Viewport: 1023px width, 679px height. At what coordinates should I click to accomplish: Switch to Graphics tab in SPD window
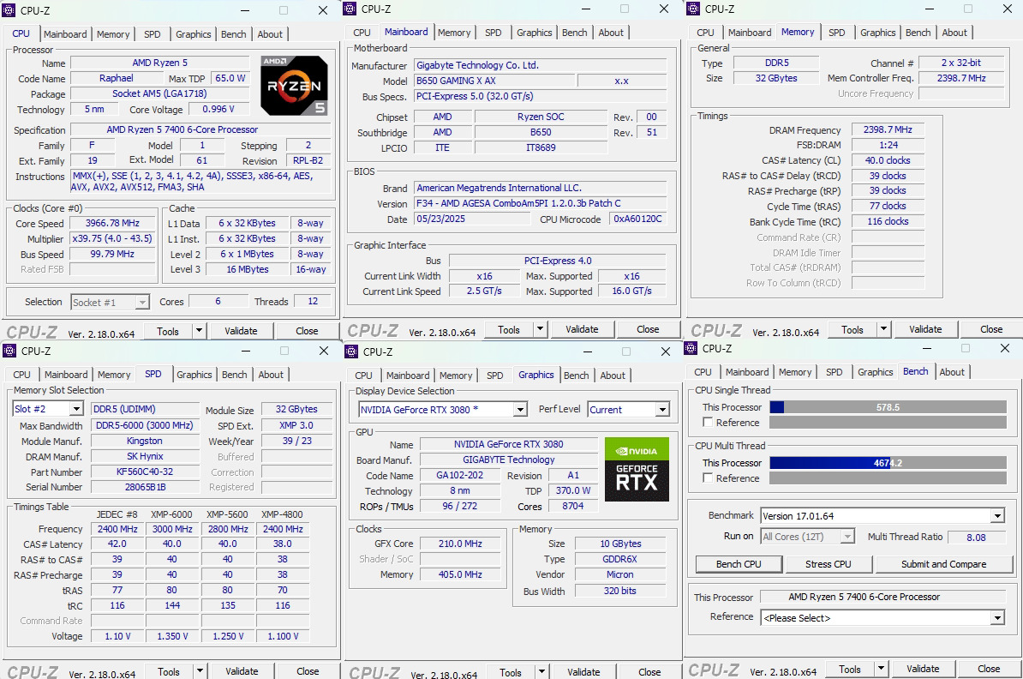tap(194, 375)
